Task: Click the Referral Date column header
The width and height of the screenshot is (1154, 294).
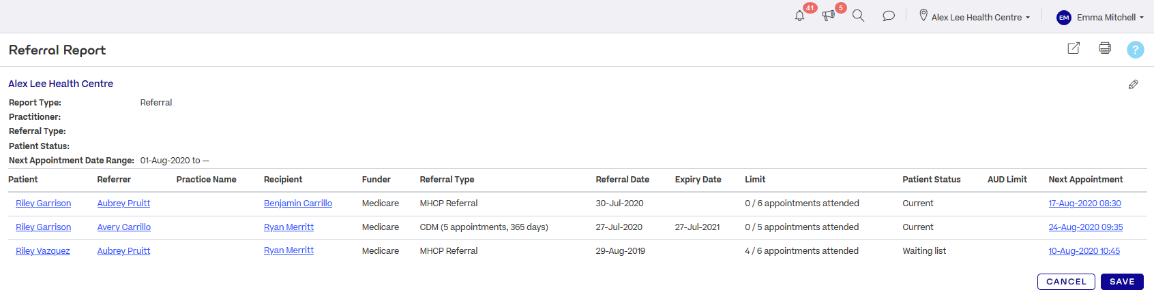Action: coord(622,180)
